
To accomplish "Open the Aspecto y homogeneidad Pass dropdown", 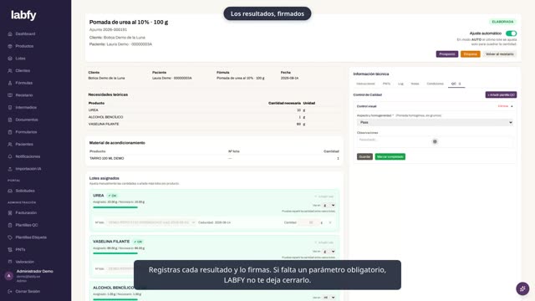I will 435,122.
